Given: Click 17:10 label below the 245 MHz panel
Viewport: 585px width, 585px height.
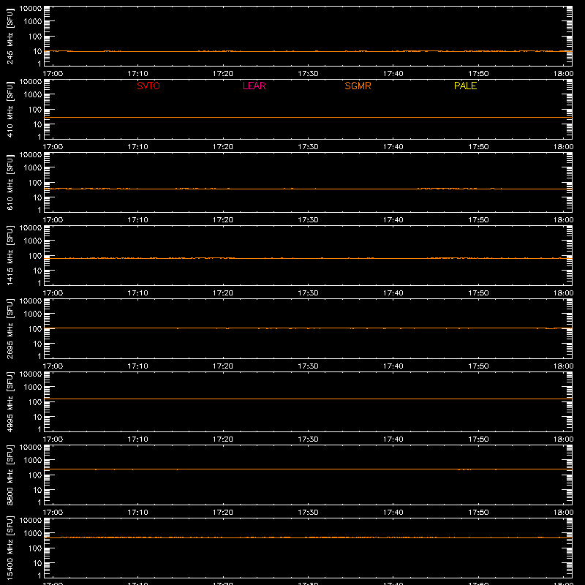Looking at the screenshot, I should click(x=137, y=74).
